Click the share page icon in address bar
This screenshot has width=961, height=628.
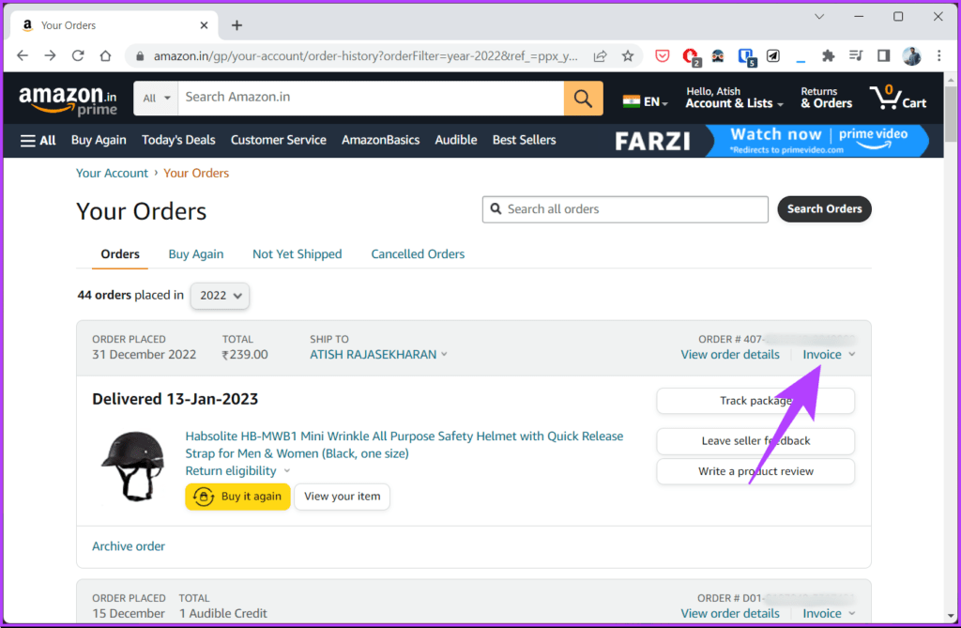pyautogui.click(x=600, y=56)
